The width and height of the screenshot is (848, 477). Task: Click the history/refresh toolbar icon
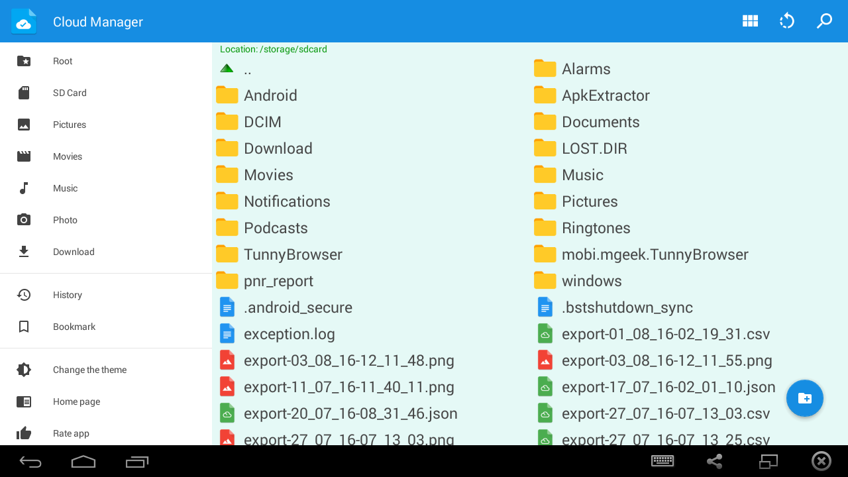787,21
